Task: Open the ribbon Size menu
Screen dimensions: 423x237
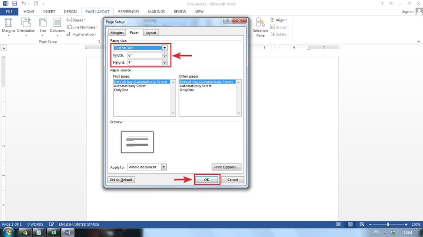Action: click(x=43, y=27)
